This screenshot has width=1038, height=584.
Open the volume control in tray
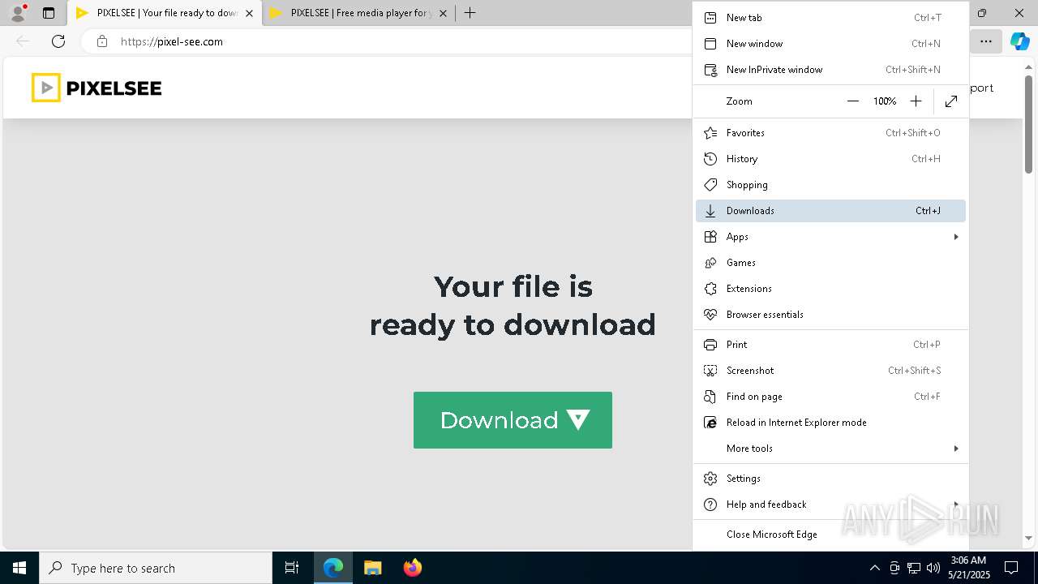pyautogui.click(x=933, y=568)
